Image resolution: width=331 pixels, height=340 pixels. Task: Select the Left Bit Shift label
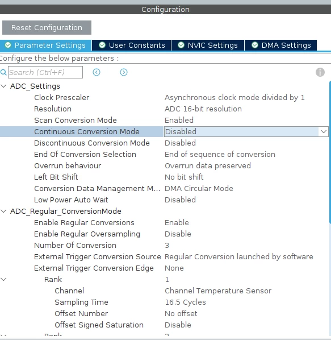click(56, 177)
